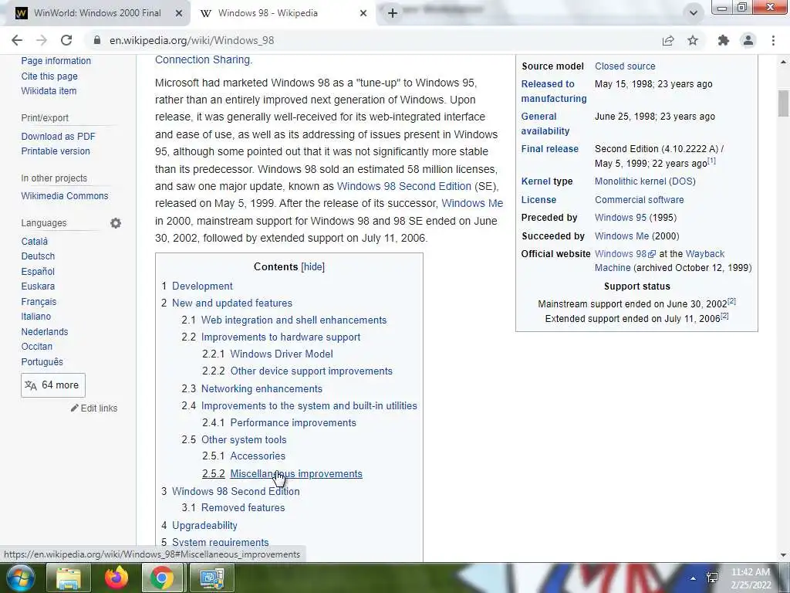
Task: Close the WinWorld: Windows 2000 Final tab
Action: tap(179, 13)
